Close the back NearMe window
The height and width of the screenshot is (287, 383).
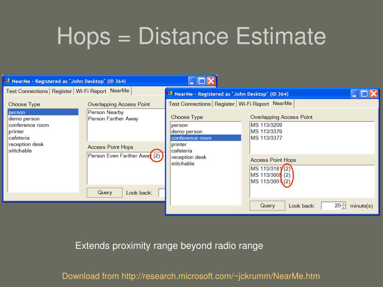coord(211,81)
